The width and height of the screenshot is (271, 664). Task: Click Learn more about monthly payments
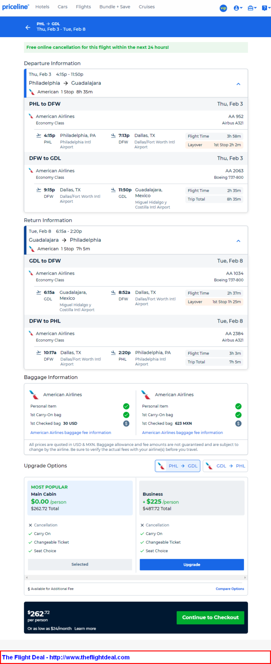click(85, 628)
